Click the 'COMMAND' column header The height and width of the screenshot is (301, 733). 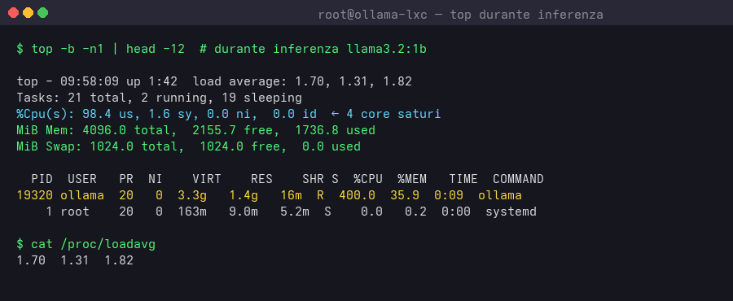(x=519, y=179)
